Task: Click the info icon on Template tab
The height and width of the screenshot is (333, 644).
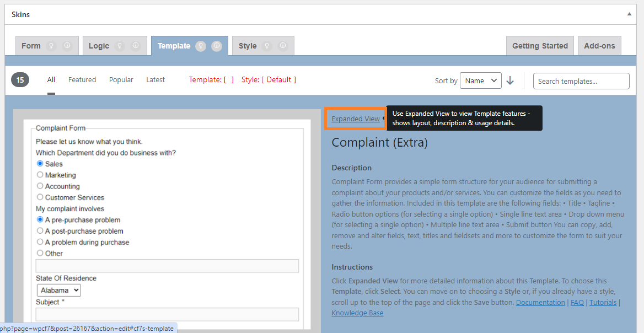Action: [216, 46]
